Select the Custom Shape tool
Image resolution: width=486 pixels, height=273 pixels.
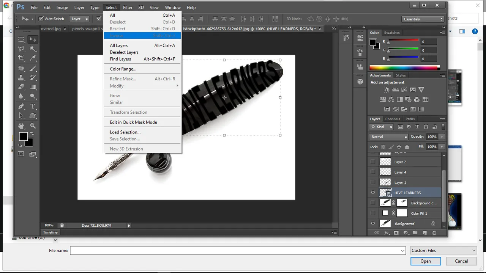pyautogui.click(x=33, y=116)
